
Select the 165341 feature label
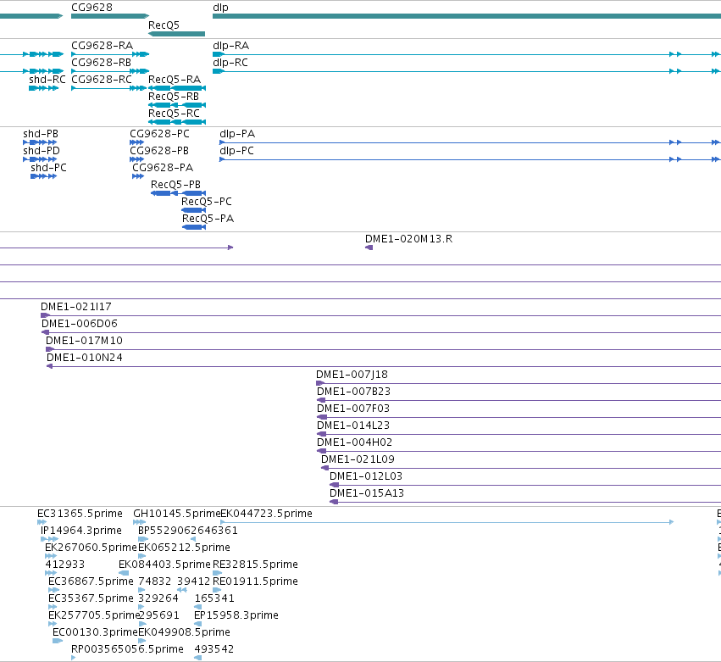coord(214,598)
